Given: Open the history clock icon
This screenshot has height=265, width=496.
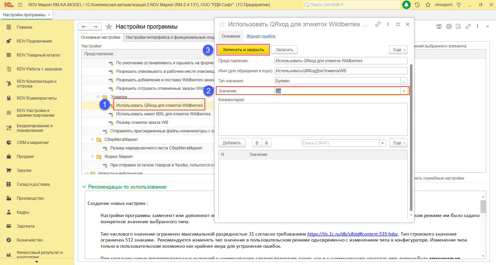Looking at the screenshot, I should pos(417,5).
